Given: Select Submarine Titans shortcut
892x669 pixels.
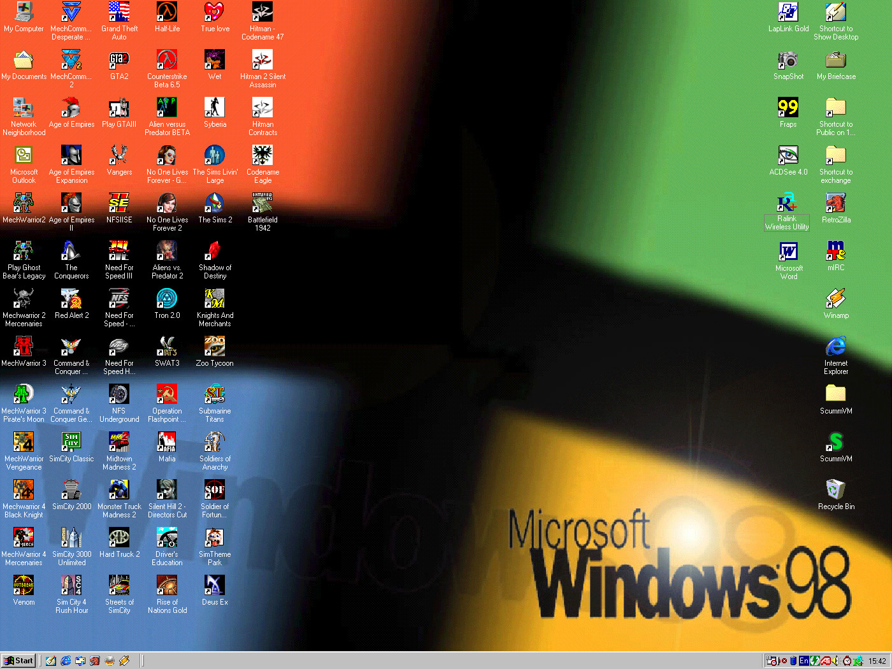Looking at the screenshot, I should pyautogui.click(x=215, y=403).
